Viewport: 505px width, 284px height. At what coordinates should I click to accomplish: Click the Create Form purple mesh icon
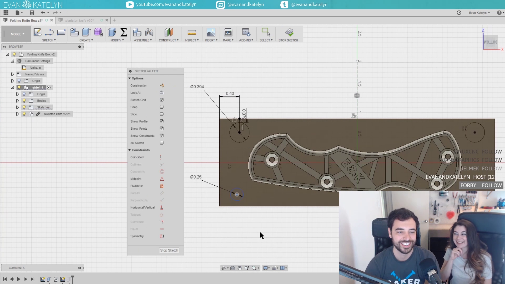(98, 32)
